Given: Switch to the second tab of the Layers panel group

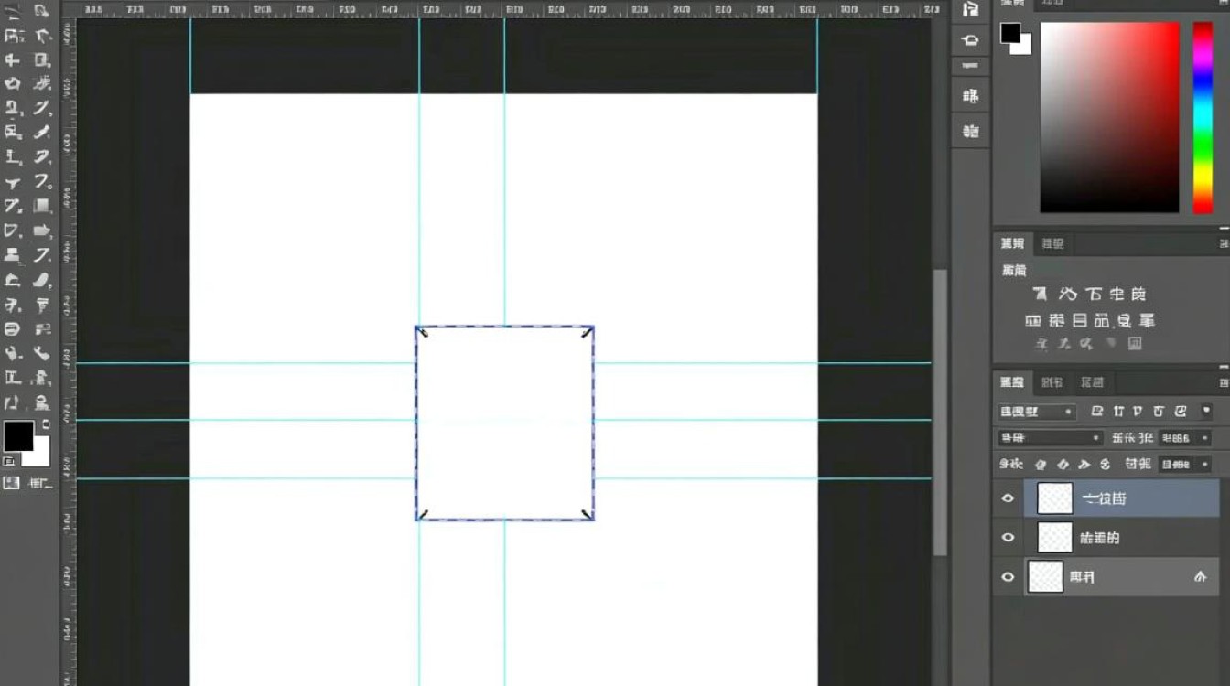Looking at the screenshot, I should (1053, 382).
